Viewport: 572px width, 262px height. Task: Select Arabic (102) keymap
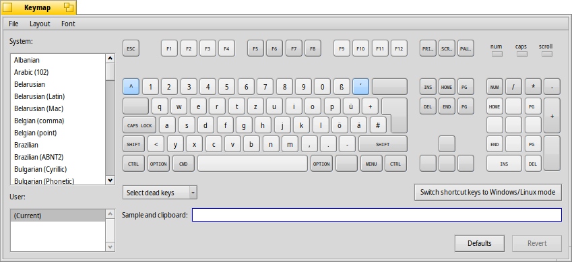58,72
